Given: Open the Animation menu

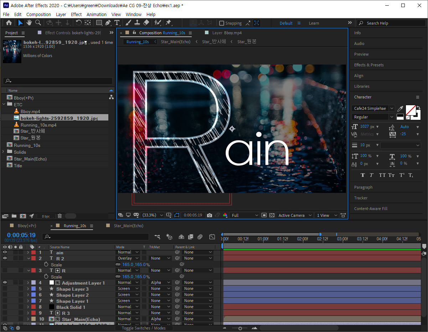Looking at the screenshot, I should [x=96, y=14].
